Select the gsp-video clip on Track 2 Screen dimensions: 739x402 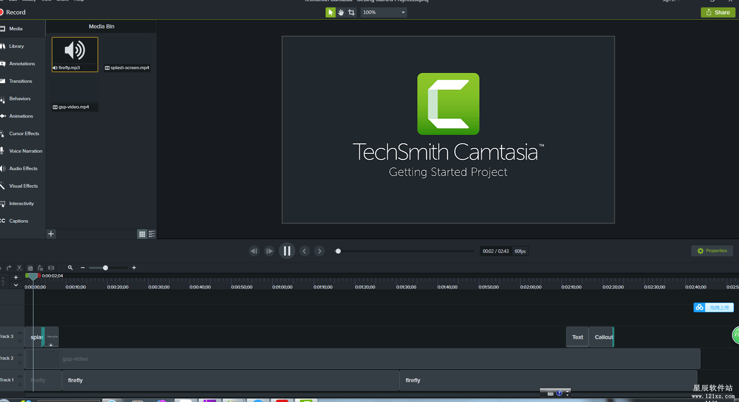(x=363, y=359)
